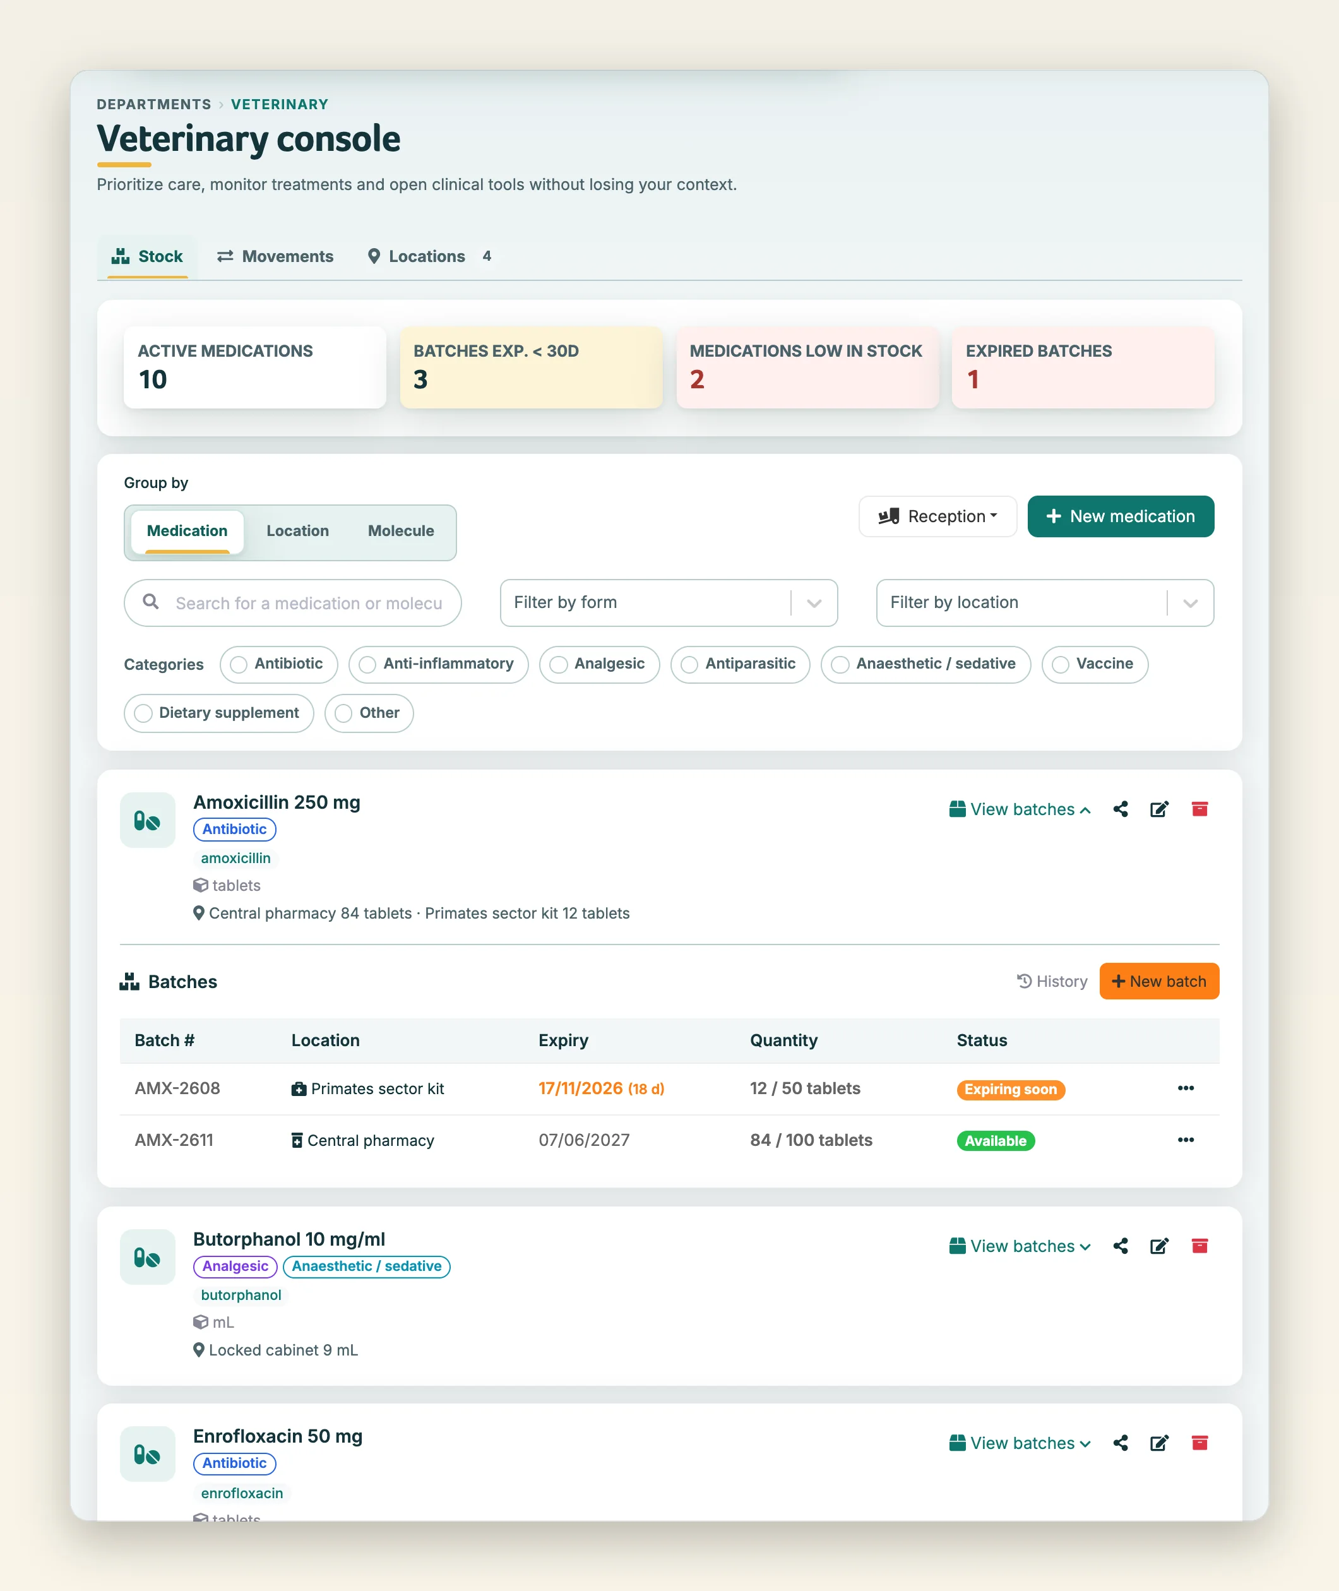The image size is (1339, 1591).
Task: Click the amoxicillin molecule tag
Action: (x=235, y=858)
